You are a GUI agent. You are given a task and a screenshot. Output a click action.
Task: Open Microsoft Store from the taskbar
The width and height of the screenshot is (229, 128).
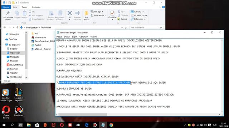pyautogui.click(x=37, y=125)
